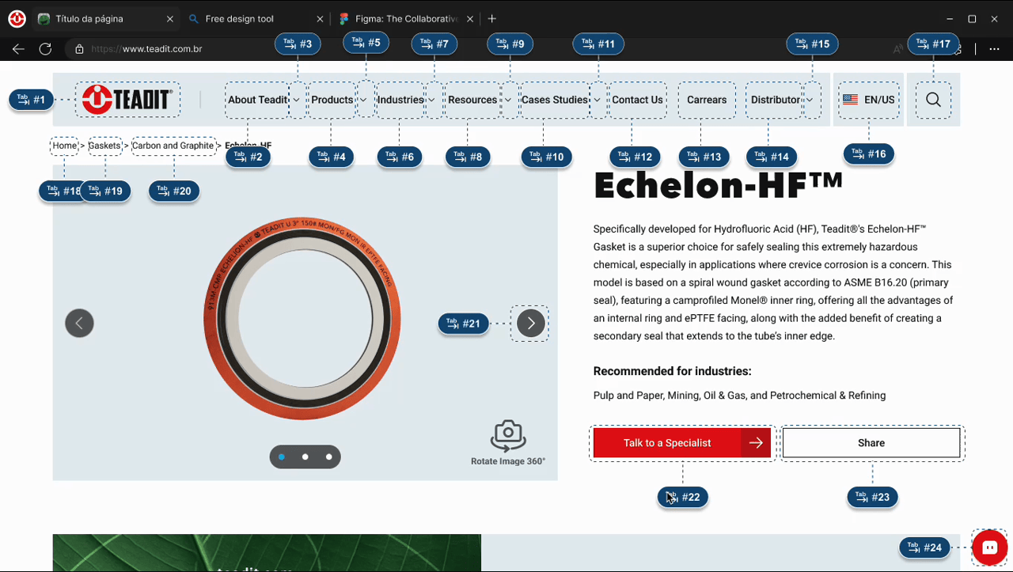
Task: Click the Rotate Image 360° camera icon
Action: point(508,435)
